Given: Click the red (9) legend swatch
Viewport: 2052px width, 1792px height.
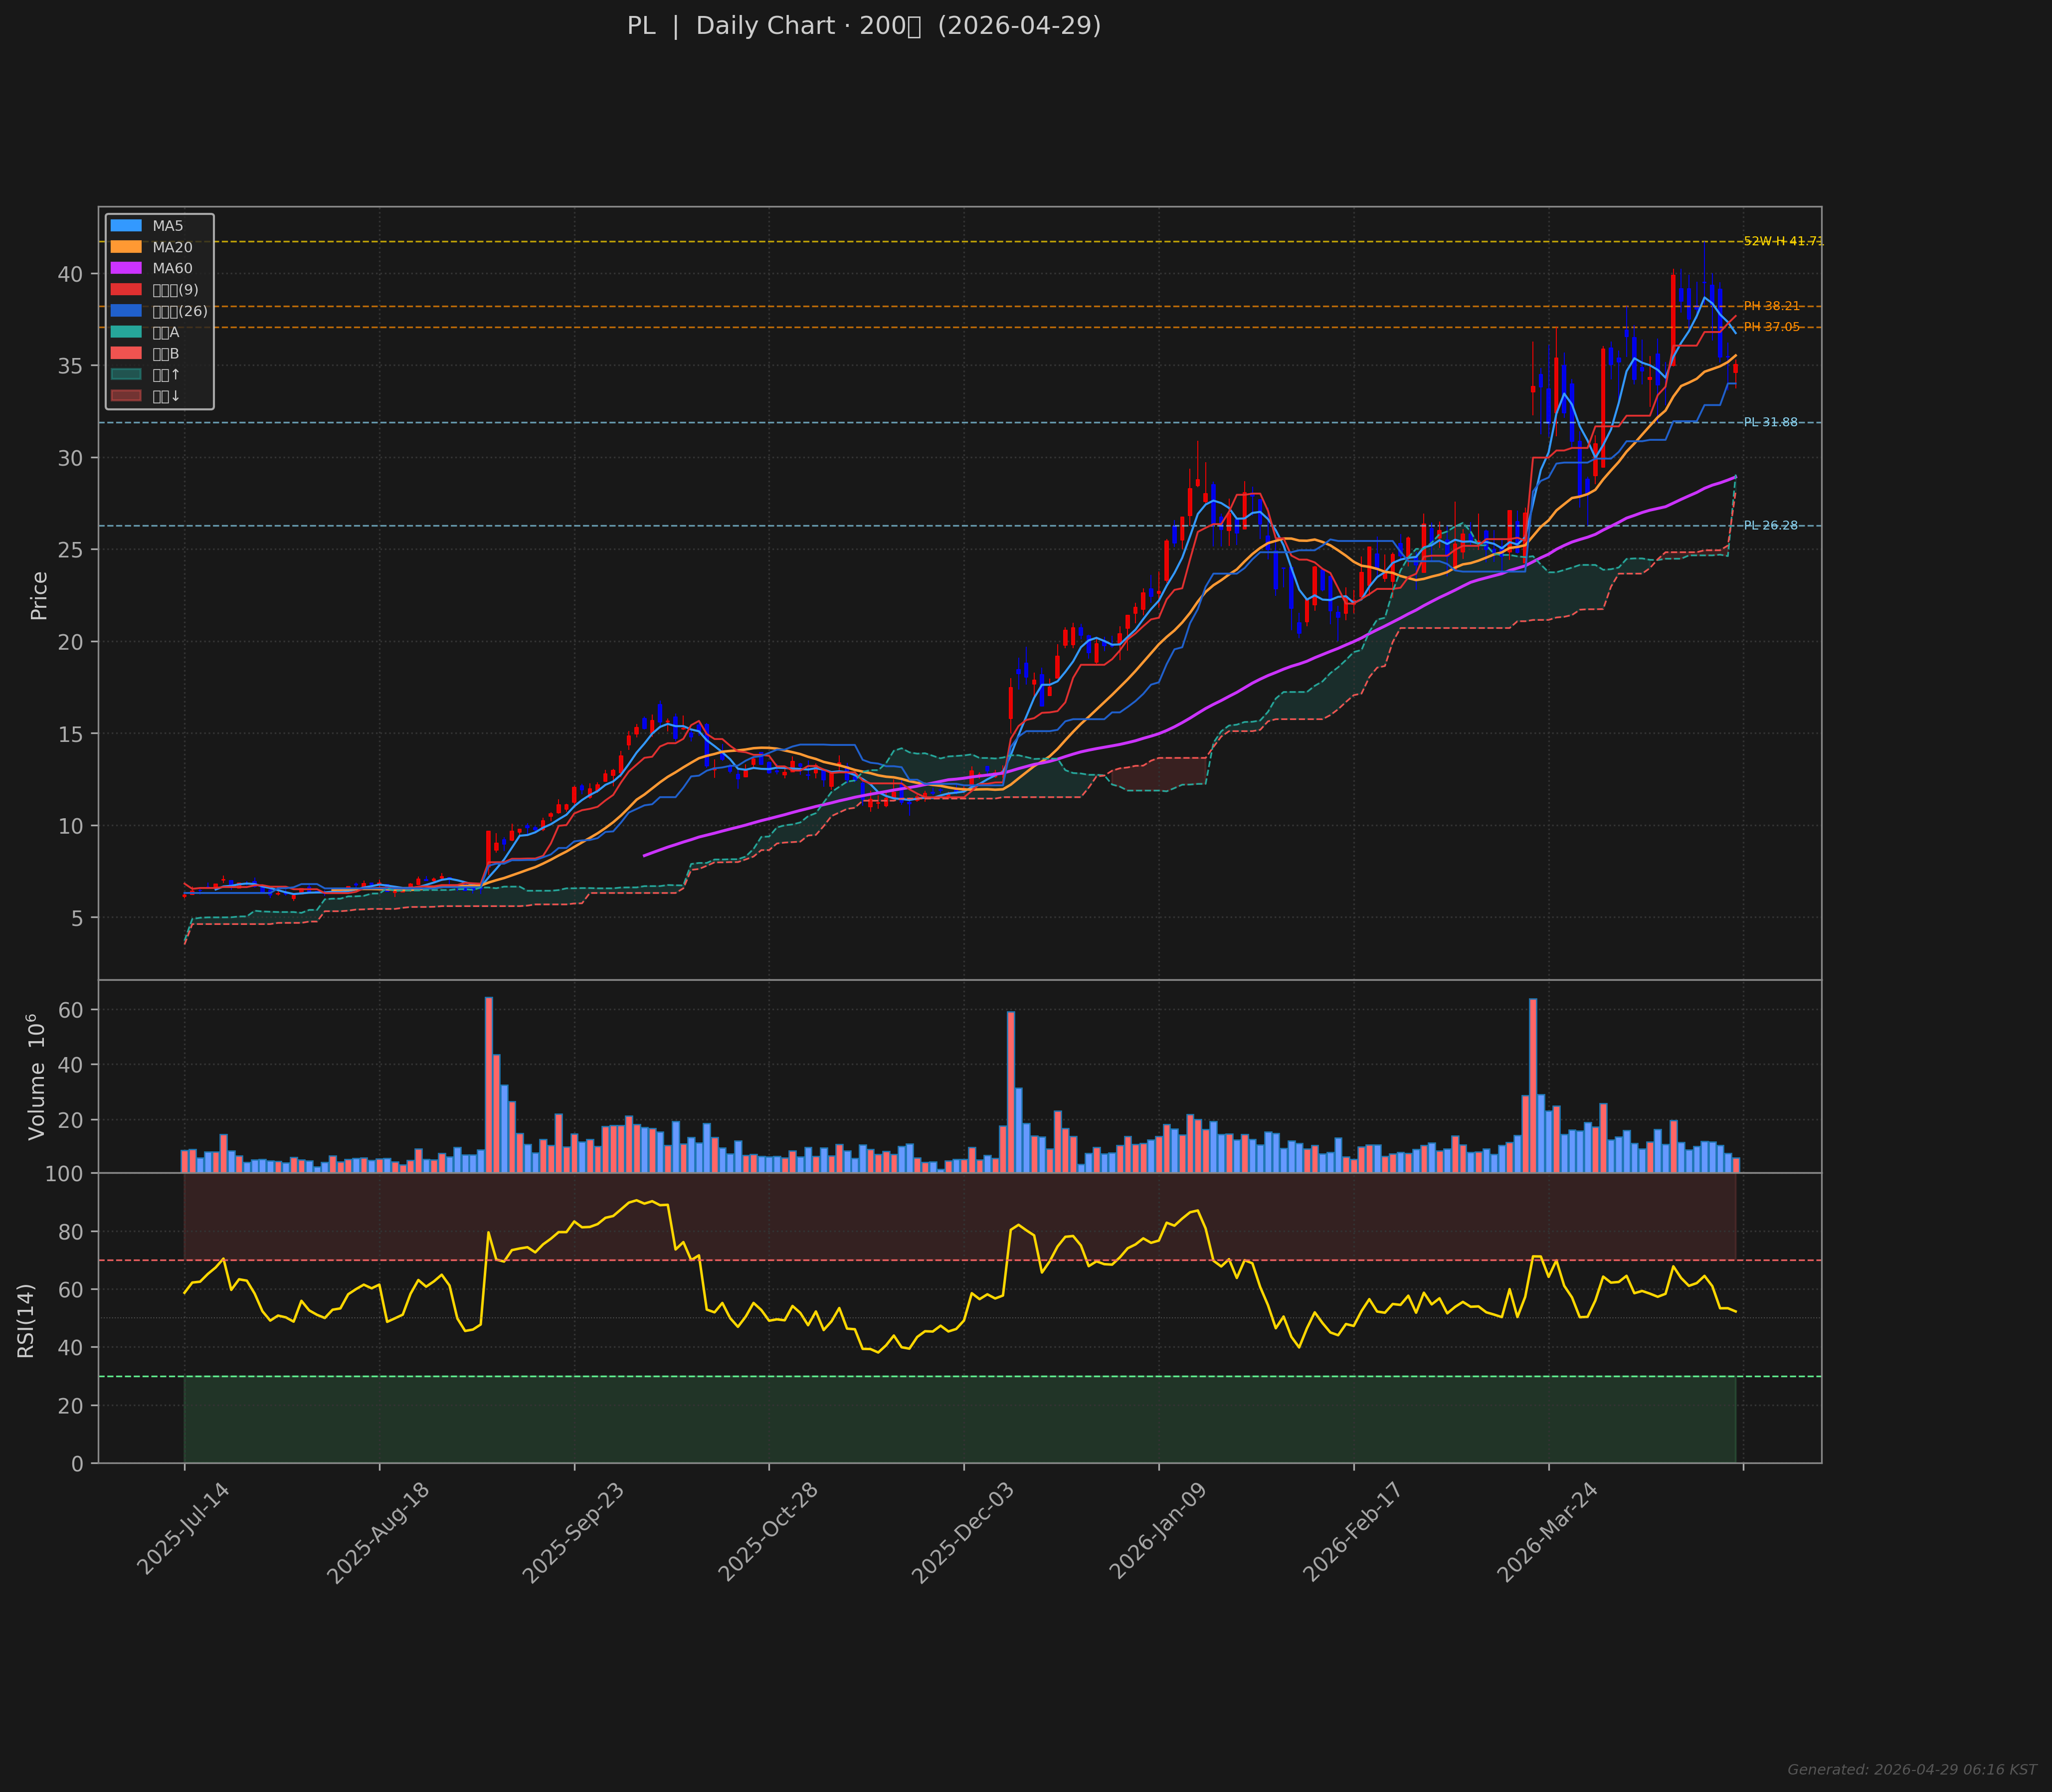Looking at the screenshot, I should 126,290.
